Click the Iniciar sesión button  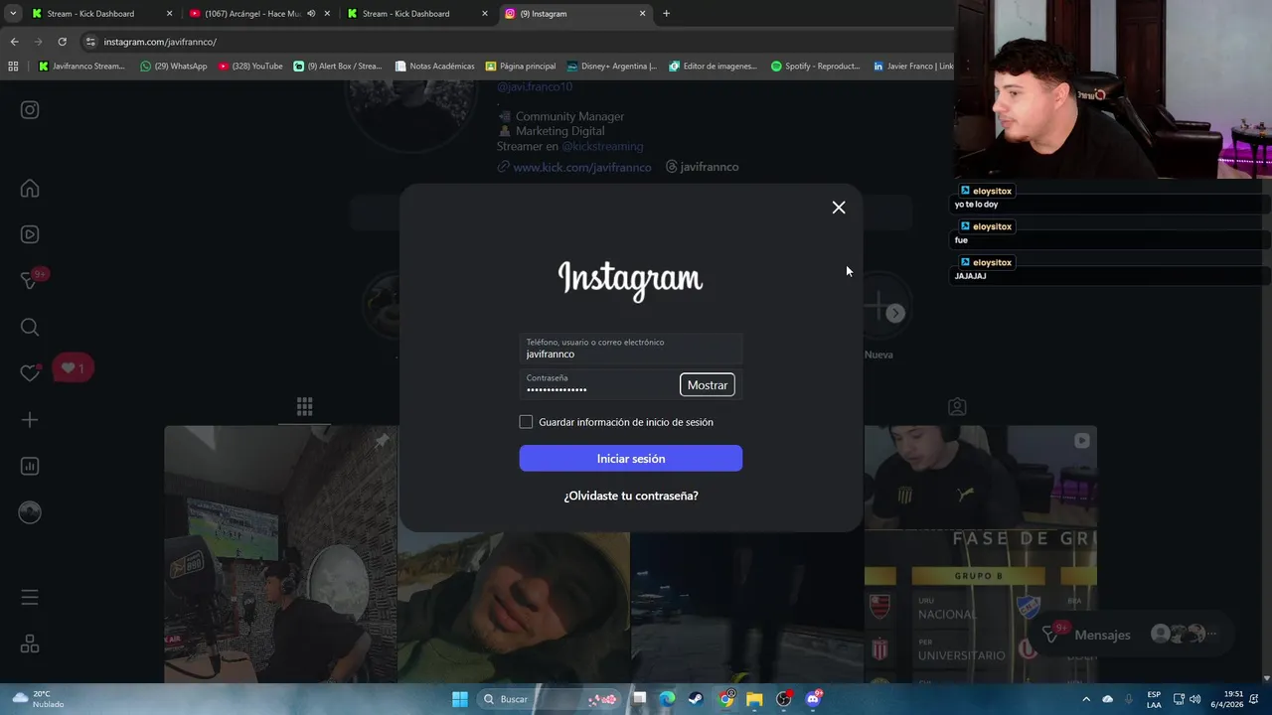(630, 458)
